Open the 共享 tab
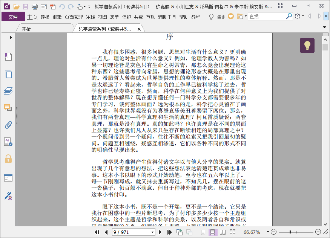 [x=138, y=17]
